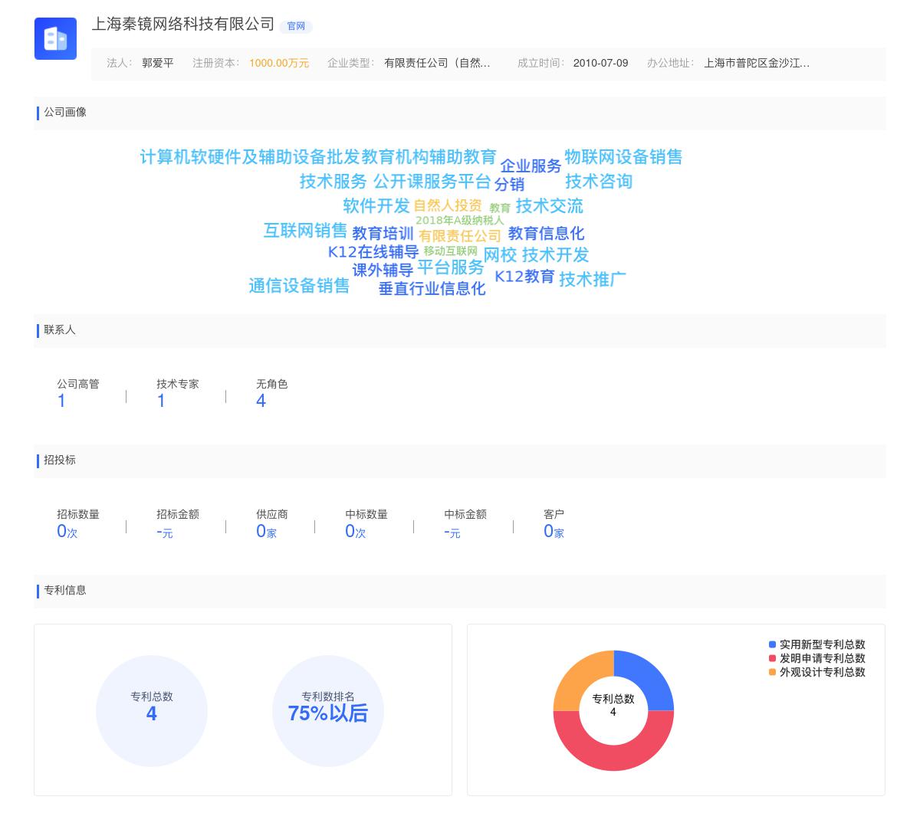Screen dimensions: 920x813
Task: Click the 分销 tag
Action: pos(509,184)
